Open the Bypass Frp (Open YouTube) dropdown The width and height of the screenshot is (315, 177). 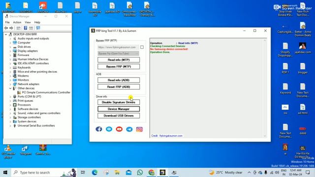118,54
